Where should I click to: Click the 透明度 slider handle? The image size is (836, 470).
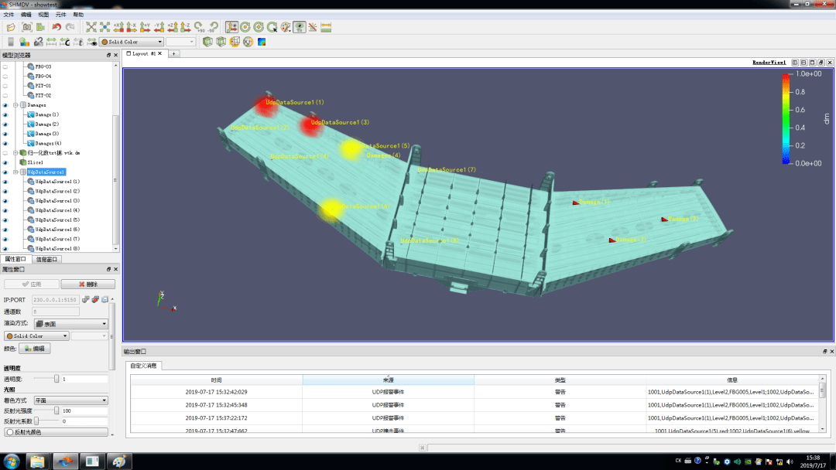pyautogui.click(x=57, y=379)
